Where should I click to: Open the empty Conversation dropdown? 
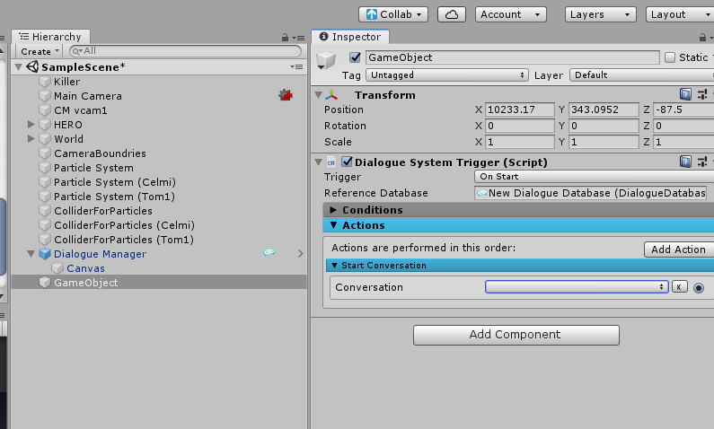pos(577,286)
